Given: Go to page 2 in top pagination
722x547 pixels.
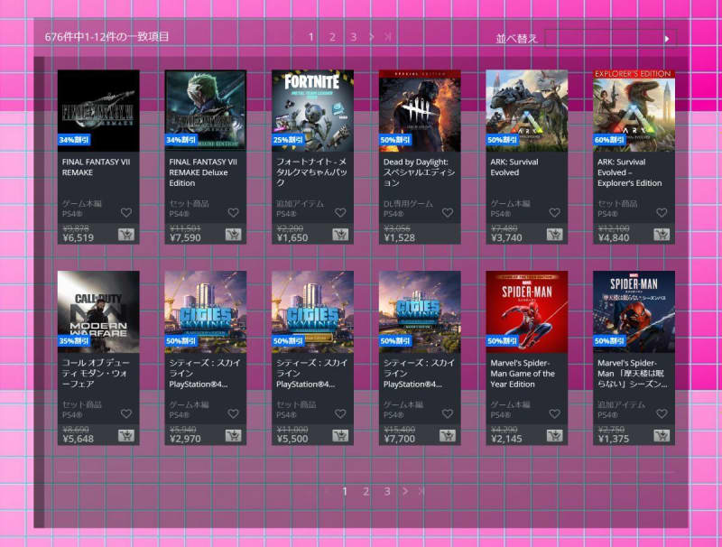Looking at the screenshot, I should pos(332,37).
